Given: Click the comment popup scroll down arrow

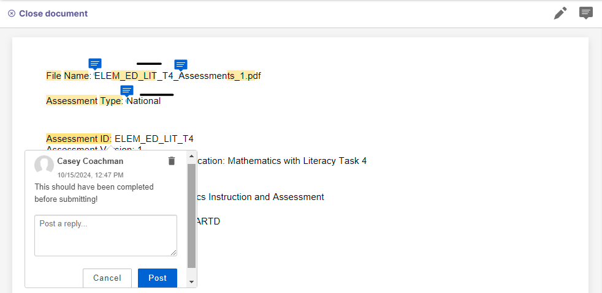Looking at the screenshot, I should coord(192,282).
